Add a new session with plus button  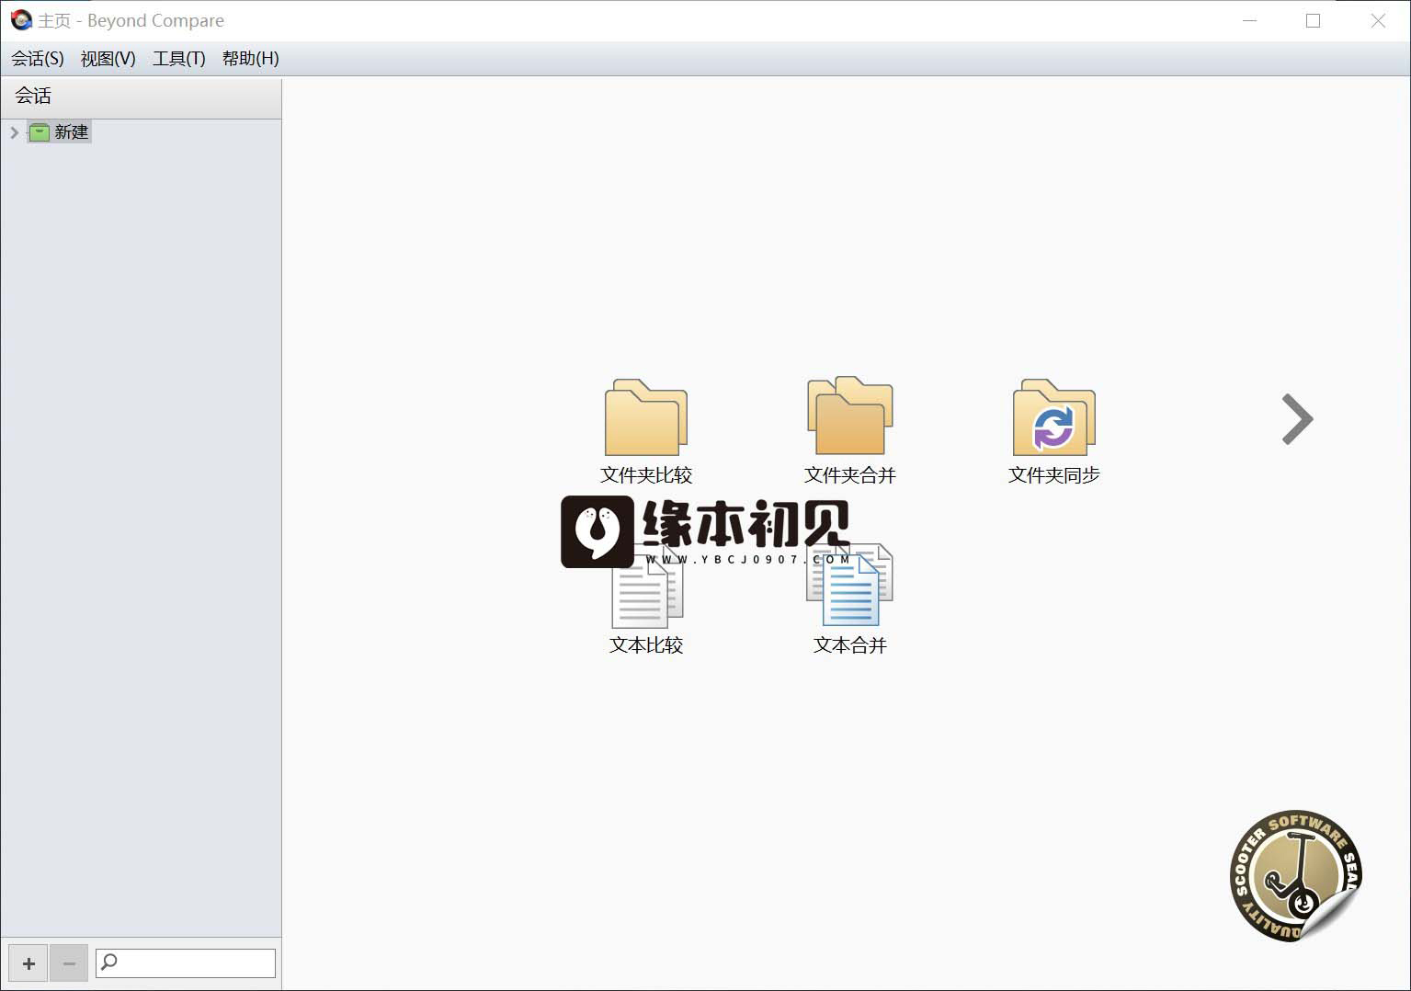(x=28, y=963)
